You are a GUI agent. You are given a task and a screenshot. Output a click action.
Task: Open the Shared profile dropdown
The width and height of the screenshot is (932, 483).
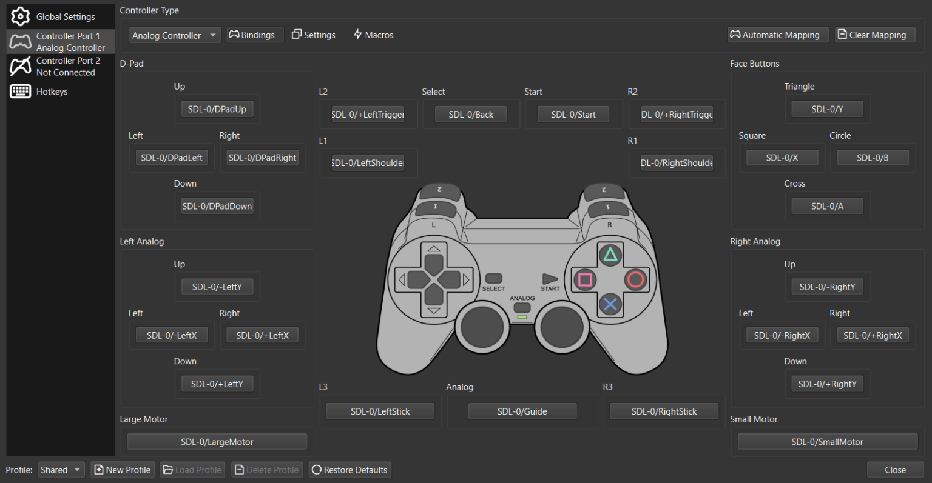tap(61, 470)
